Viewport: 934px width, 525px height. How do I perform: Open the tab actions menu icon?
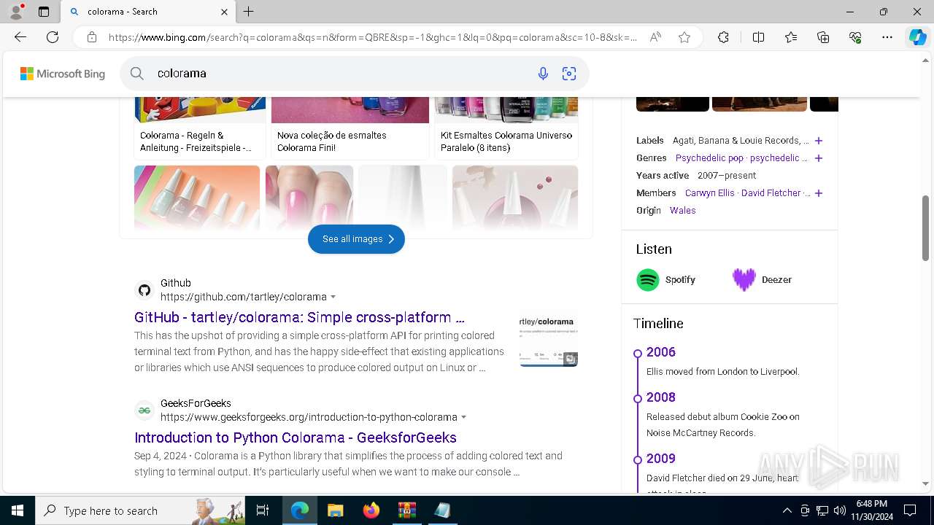[44, 12]
